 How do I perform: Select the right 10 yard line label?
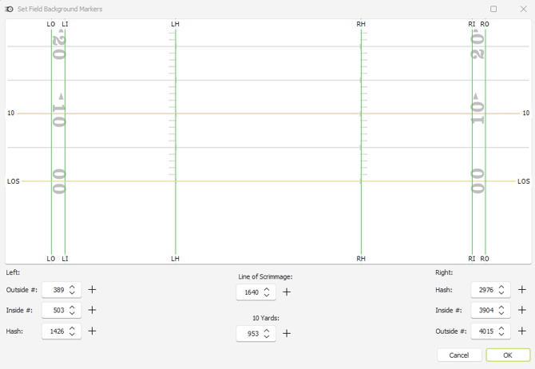pos(526,113)
